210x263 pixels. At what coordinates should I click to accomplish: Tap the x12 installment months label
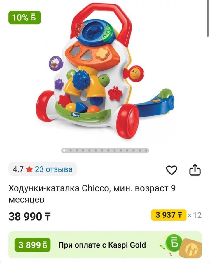(195, 215)
